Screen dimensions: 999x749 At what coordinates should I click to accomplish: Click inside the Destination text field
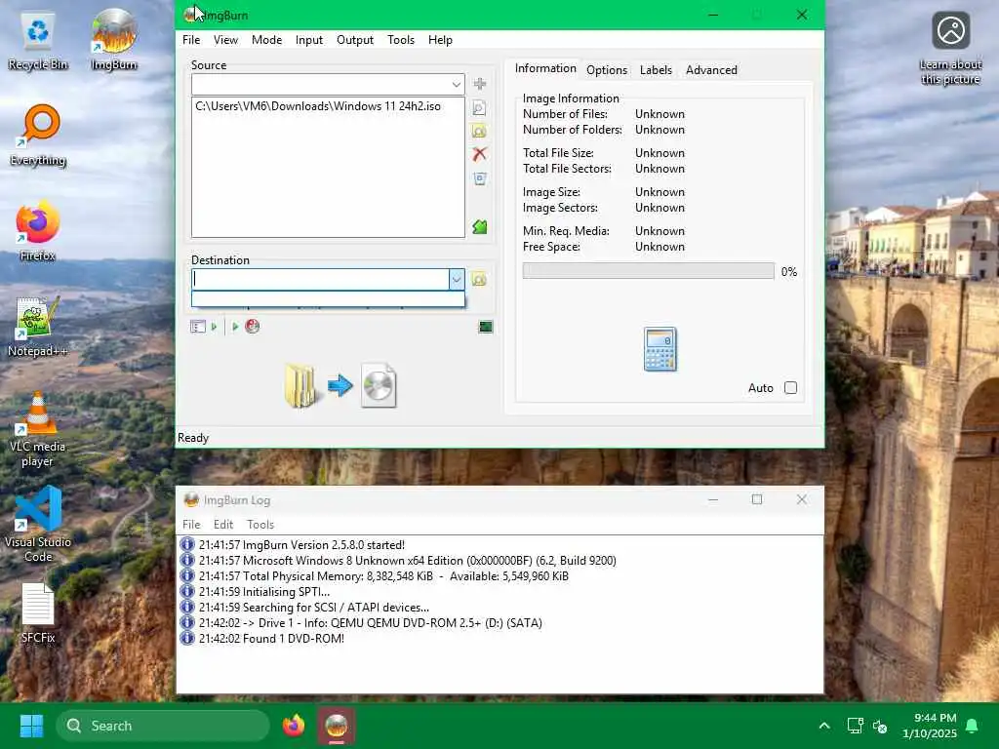tap(320, 279)
